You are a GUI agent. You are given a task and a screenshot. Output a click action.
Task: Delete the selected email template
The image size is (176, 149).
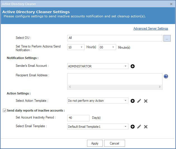146,127
